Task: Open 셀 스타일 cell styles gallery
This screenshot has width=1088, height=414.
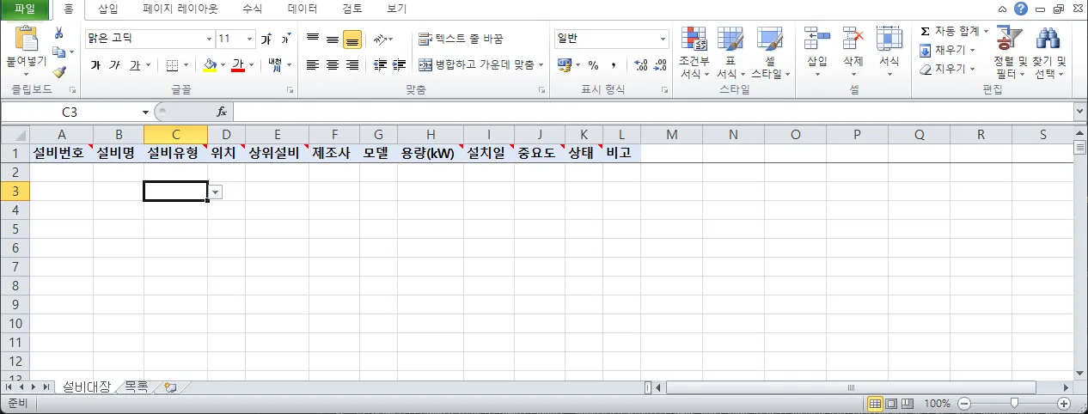Action: click(770, 53)
